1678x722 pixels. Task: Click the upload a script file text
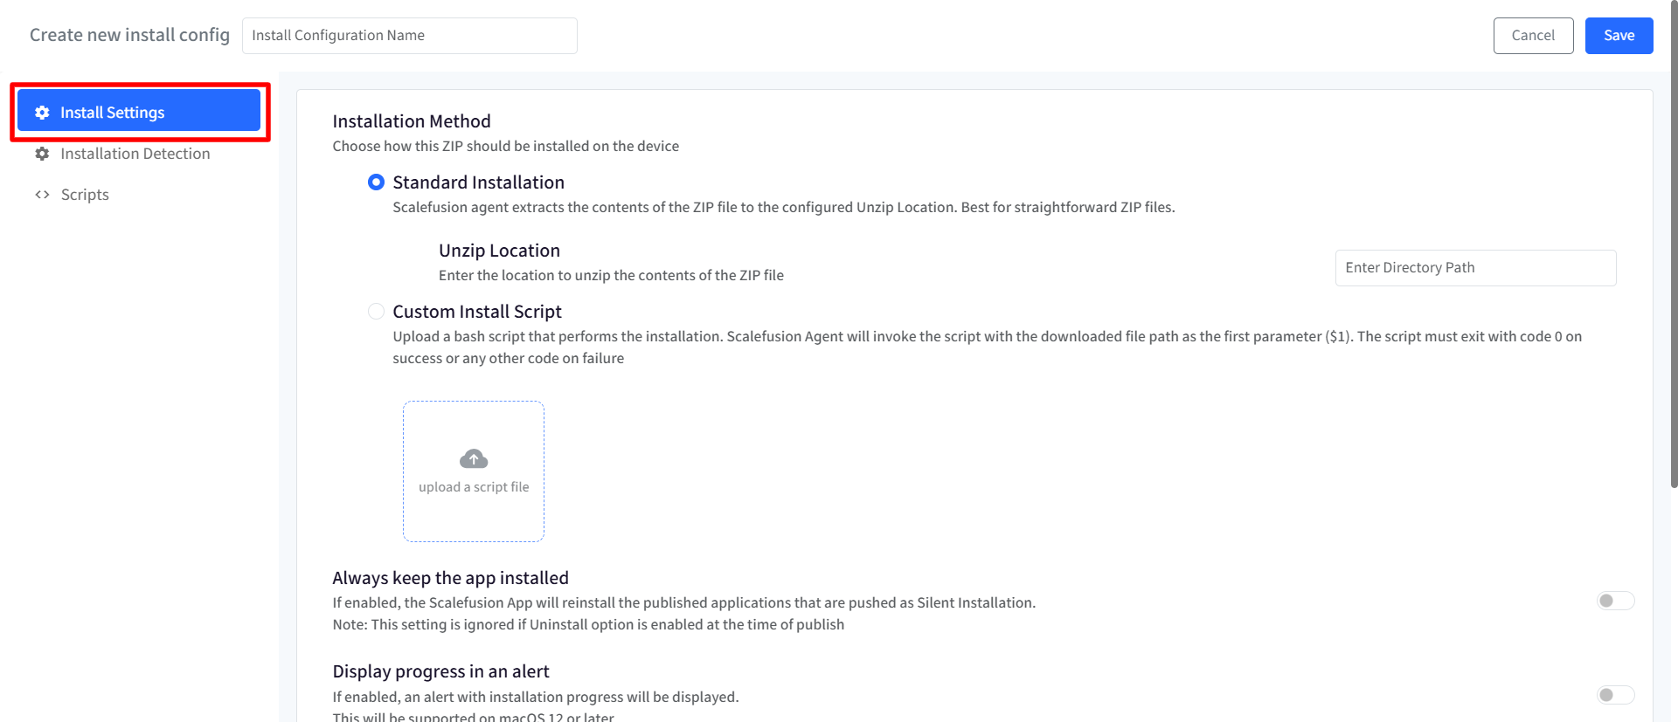coord(474,487)
